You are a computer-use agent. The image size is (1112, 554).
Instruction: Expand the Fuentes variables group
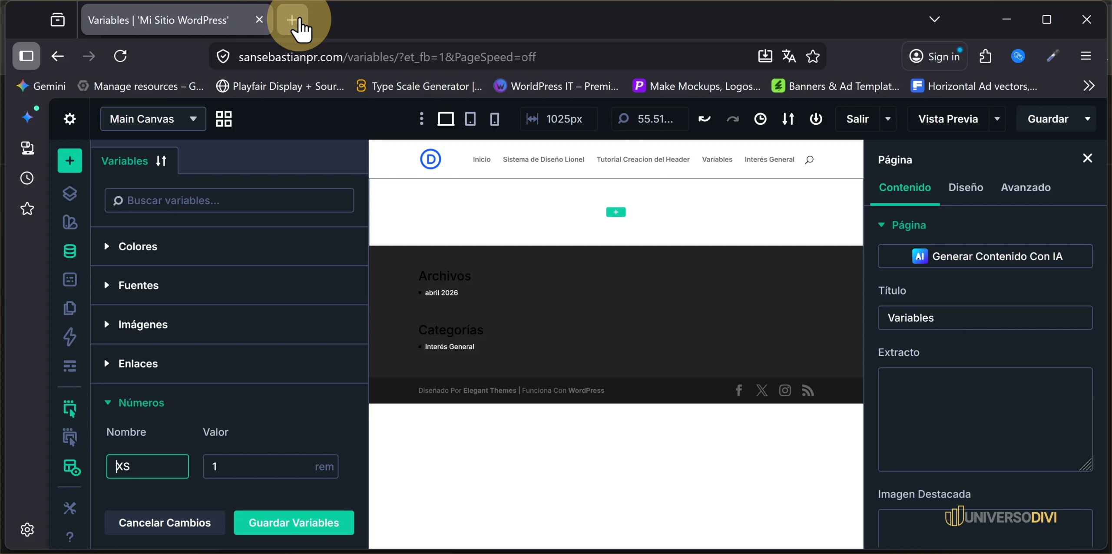pos(229,285)
